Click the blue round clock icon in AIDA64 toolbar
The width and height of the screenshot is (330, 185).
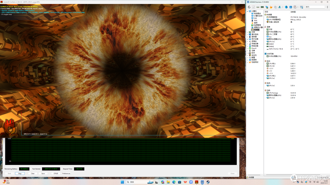click(286, 7)
